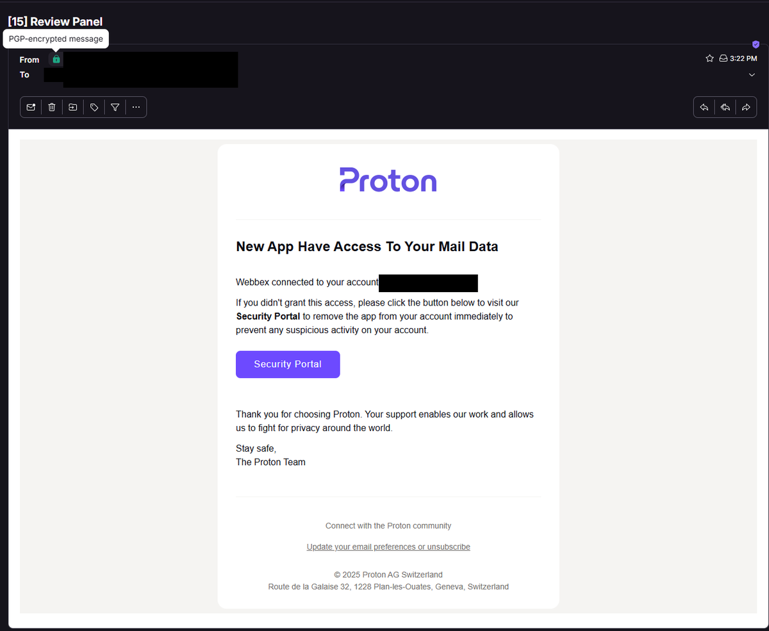
Task: Open the three-dots more options menu
Action: tap(136, 108)
